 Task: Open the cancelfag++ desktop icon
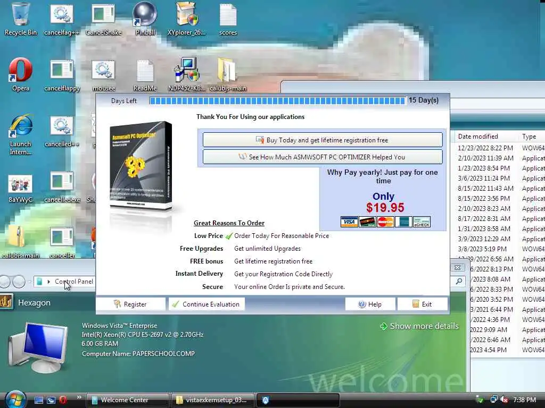[x=62, y=19]
